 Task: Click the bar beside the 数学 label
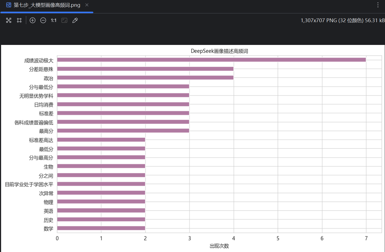point(101,228)
